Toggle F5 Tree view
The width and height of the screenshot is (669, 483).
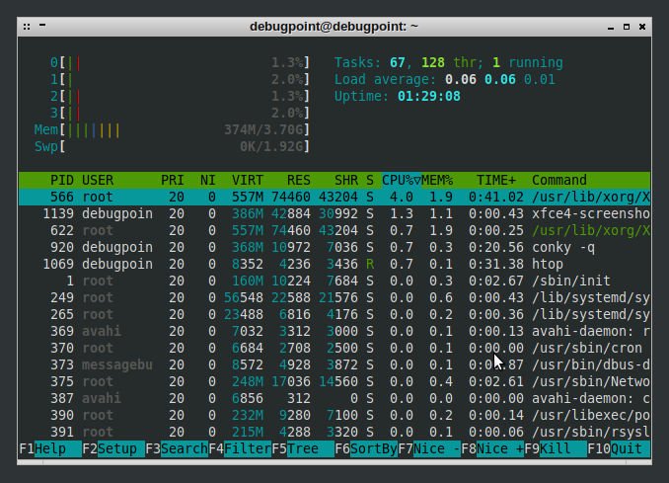[x=304, y=449]
